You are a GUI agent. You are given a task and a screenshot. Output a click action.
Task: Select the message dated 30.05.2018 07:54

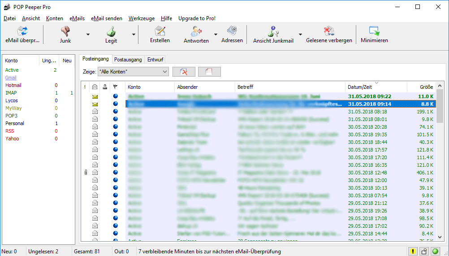(281, 195)
